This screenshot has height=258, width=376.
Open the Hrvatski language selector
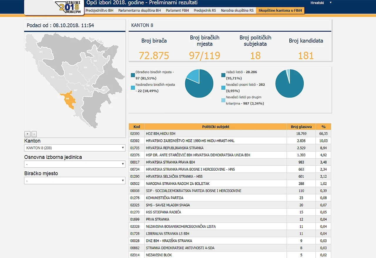[321, 3]
